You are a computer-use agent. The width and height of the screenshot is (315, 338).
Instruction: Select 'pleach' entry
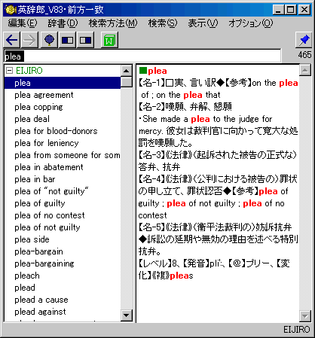tap(27, 276)
